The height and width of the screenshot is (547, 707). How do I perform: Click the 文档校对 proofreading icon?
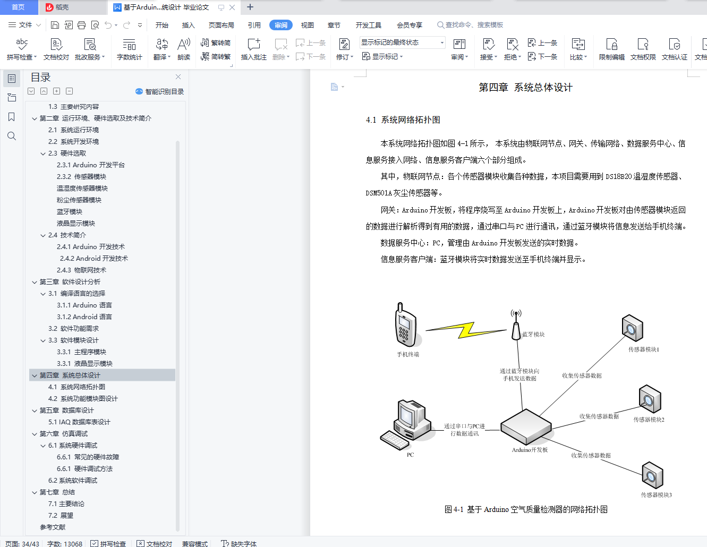coord(56,49)
